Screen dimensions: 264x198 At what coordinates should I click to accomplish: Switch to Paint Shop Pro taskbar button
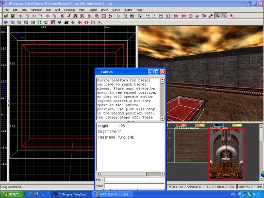point(112,194)
